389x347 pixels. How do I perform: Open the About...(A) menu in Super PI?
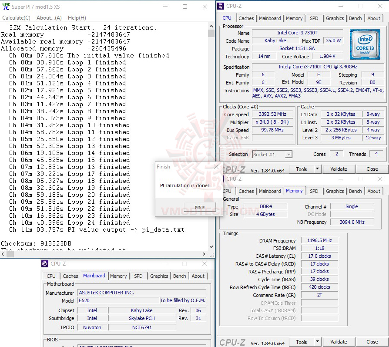pos(49,17)
